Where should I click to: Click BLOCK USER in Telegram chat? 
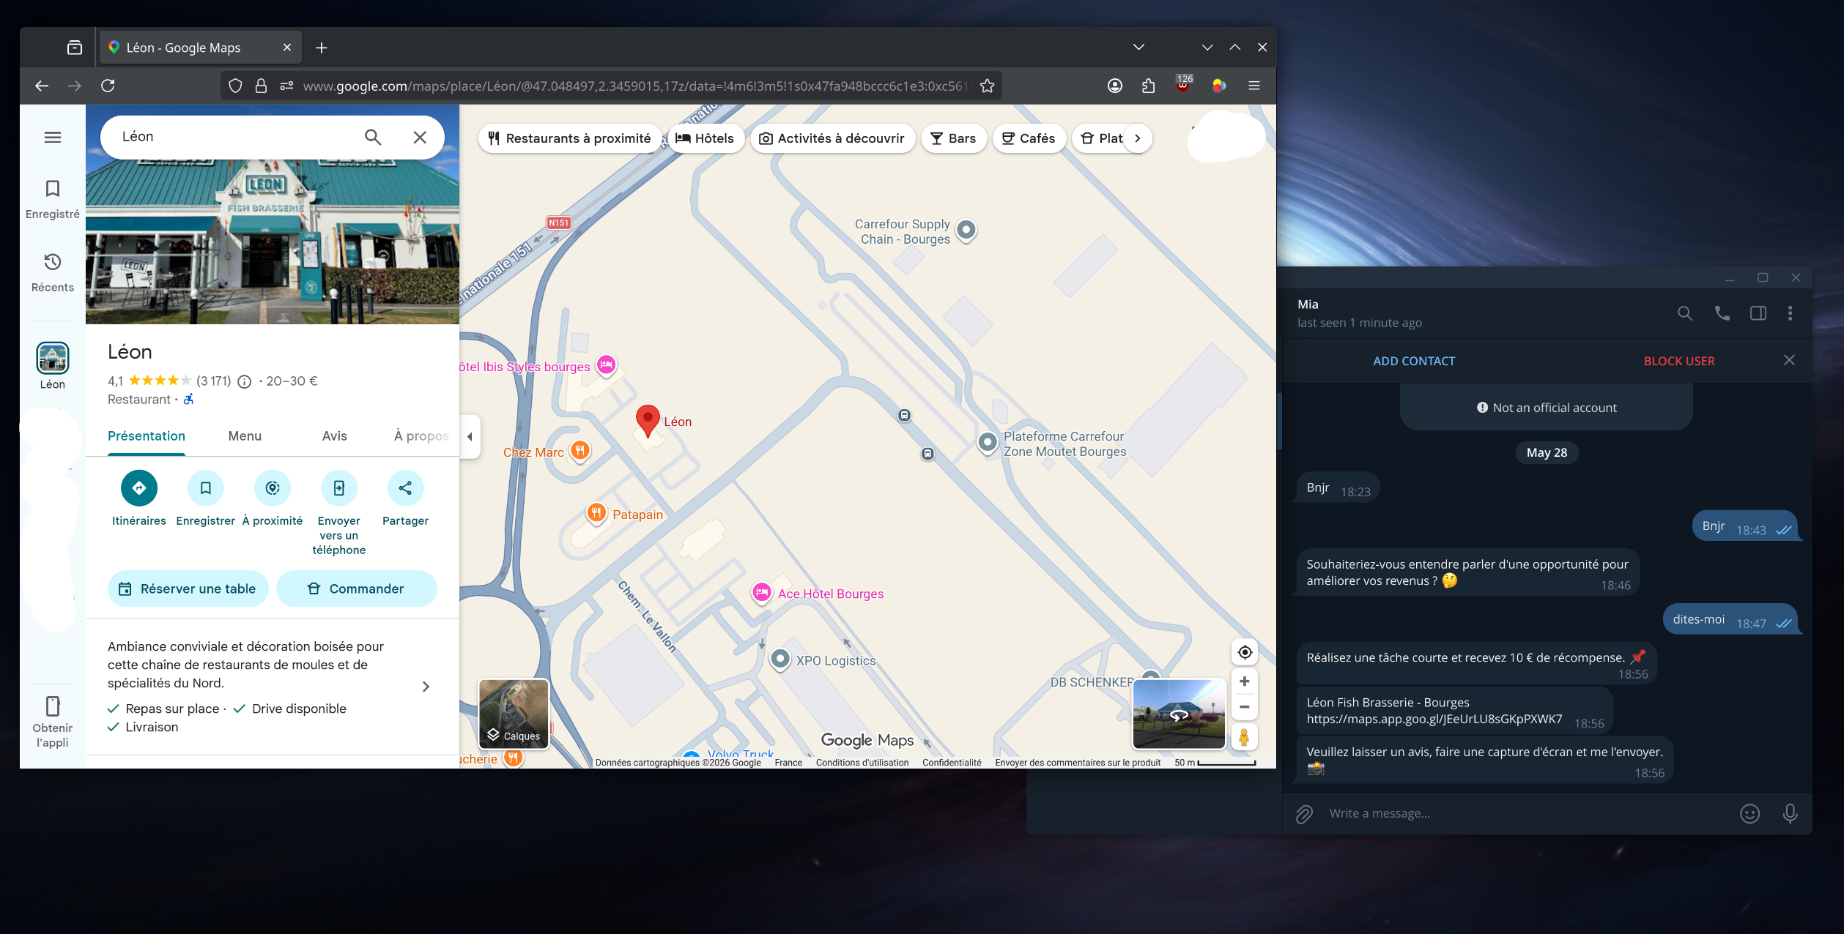click(1679, 361)
